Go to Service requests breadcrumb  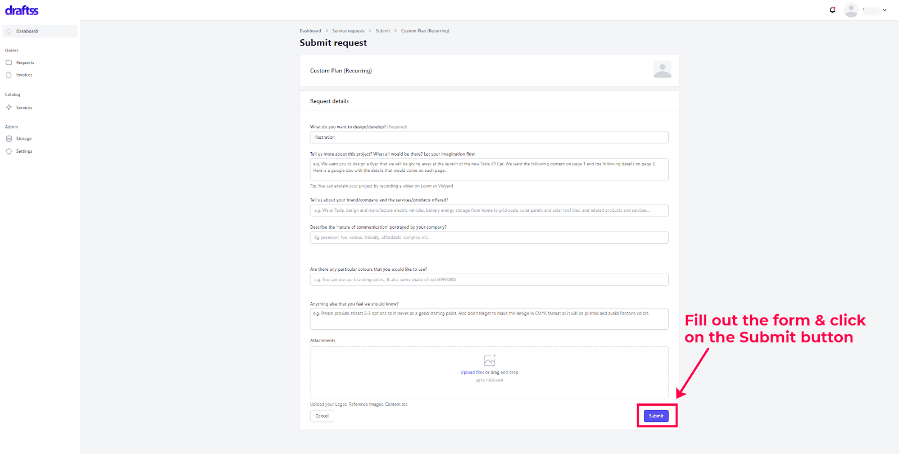pos(348,31)
